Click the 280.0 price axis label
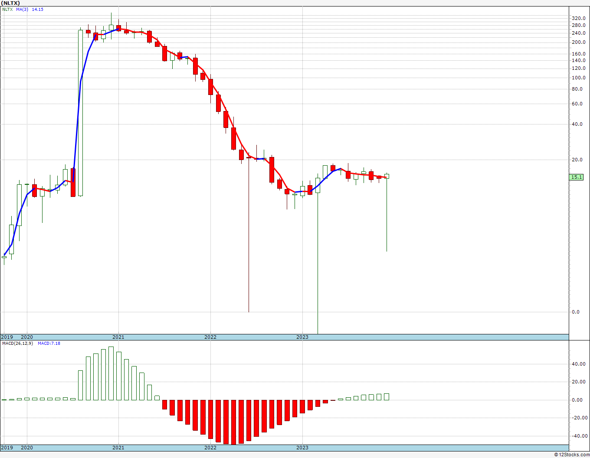The width and height of the screenshot is (590, 458). (578, 26)
